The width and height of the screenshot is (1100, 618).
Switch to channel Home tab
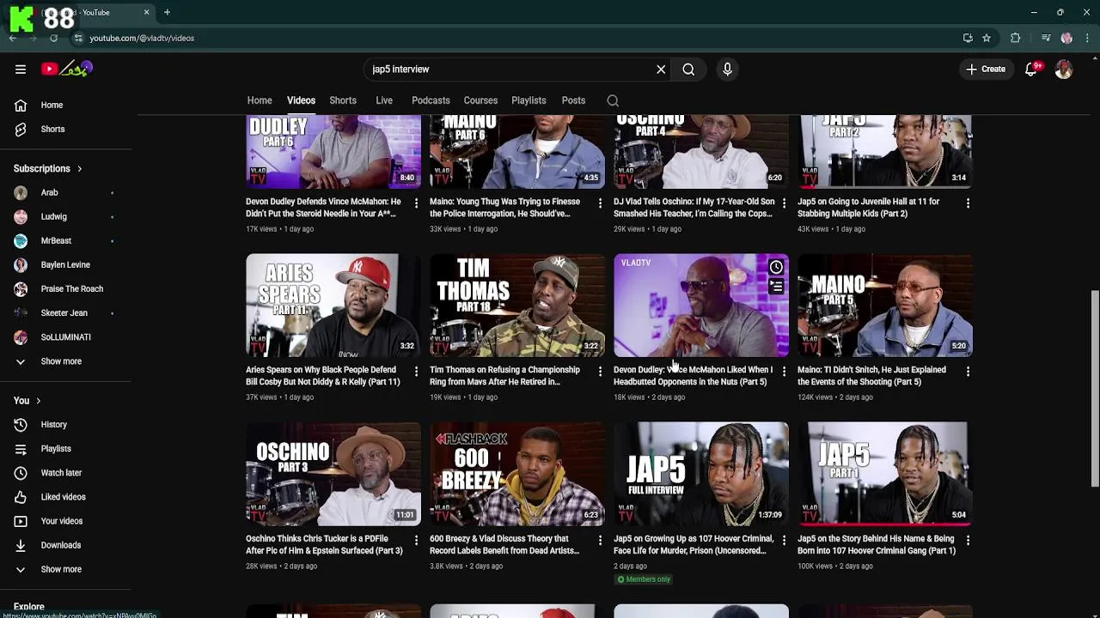[x=260, y=100]
